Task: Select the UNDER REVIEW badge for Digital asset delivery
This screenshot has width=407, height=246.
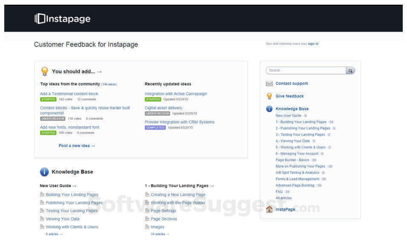Action: coord(158,113)
